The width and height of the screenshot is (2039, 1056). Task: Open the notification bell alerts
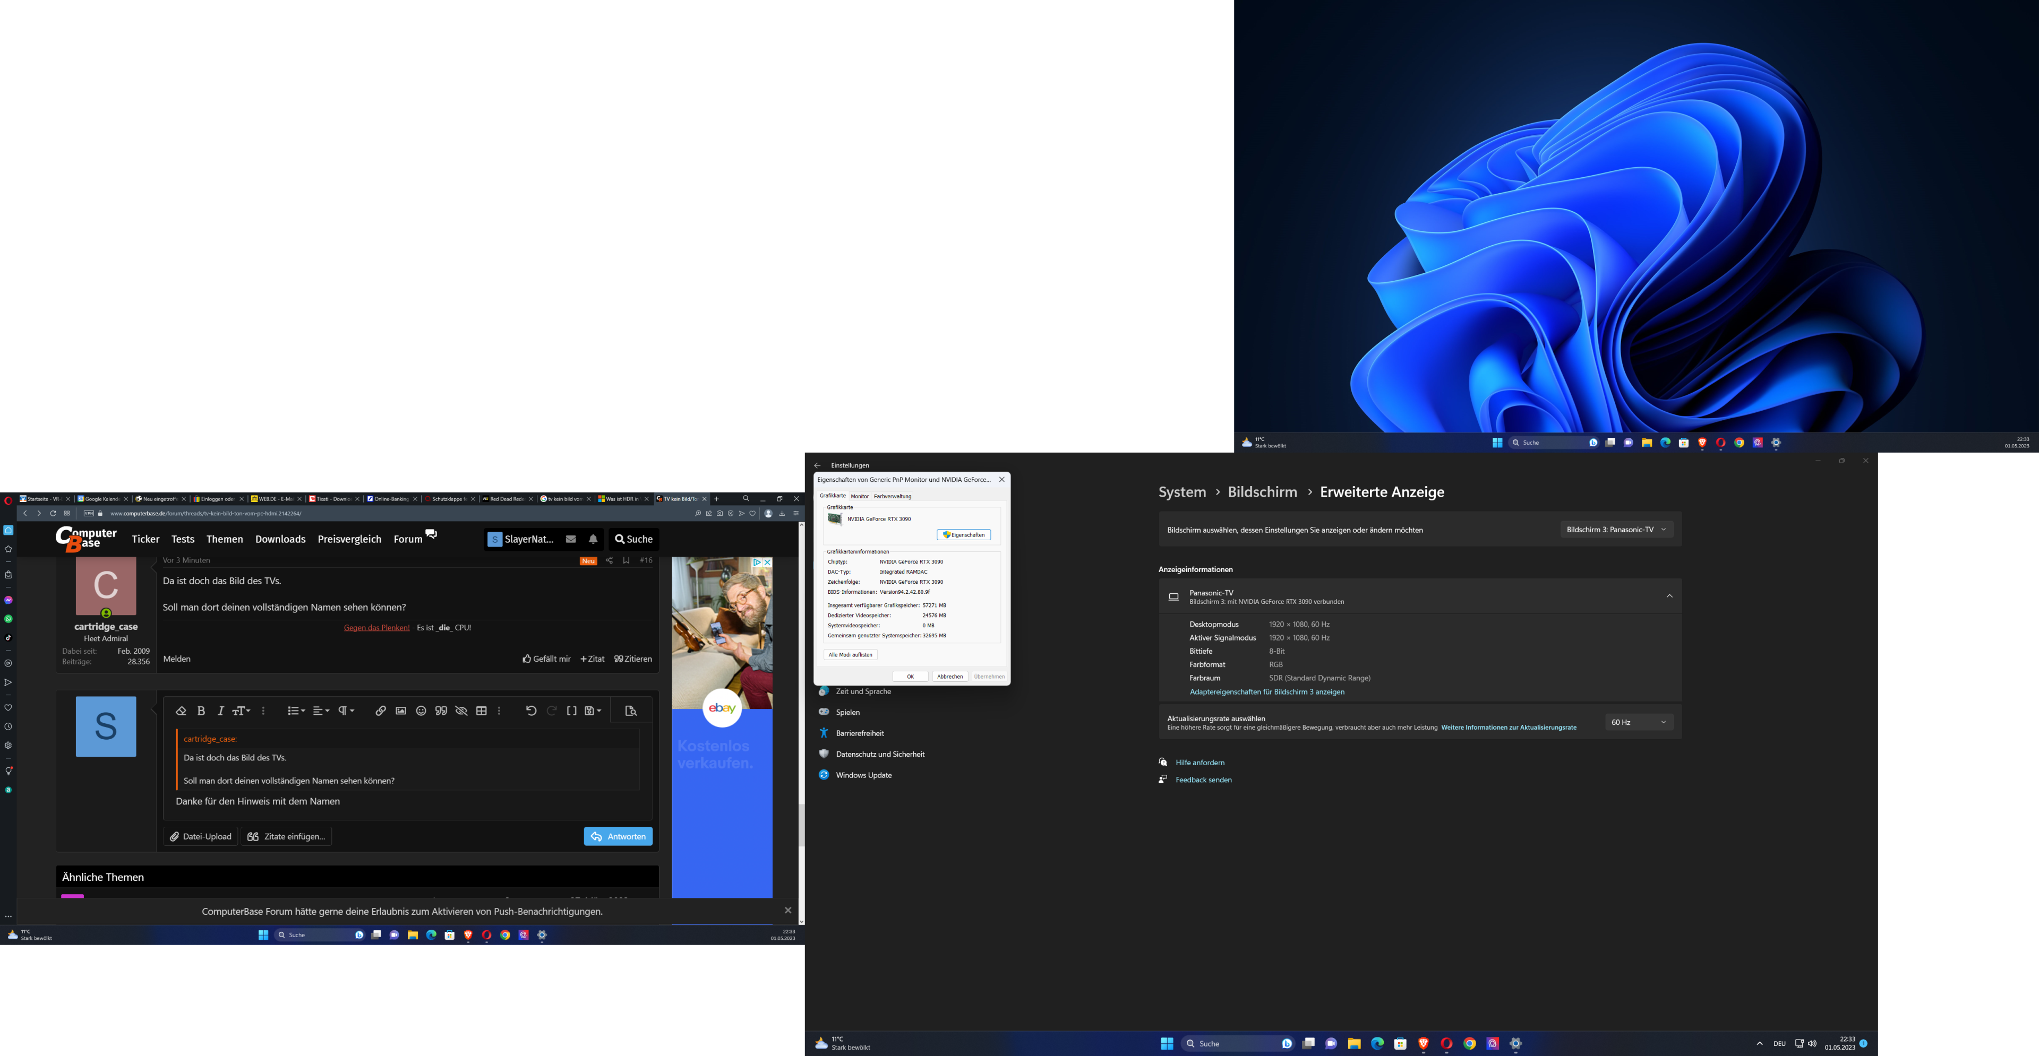point(593,540)
